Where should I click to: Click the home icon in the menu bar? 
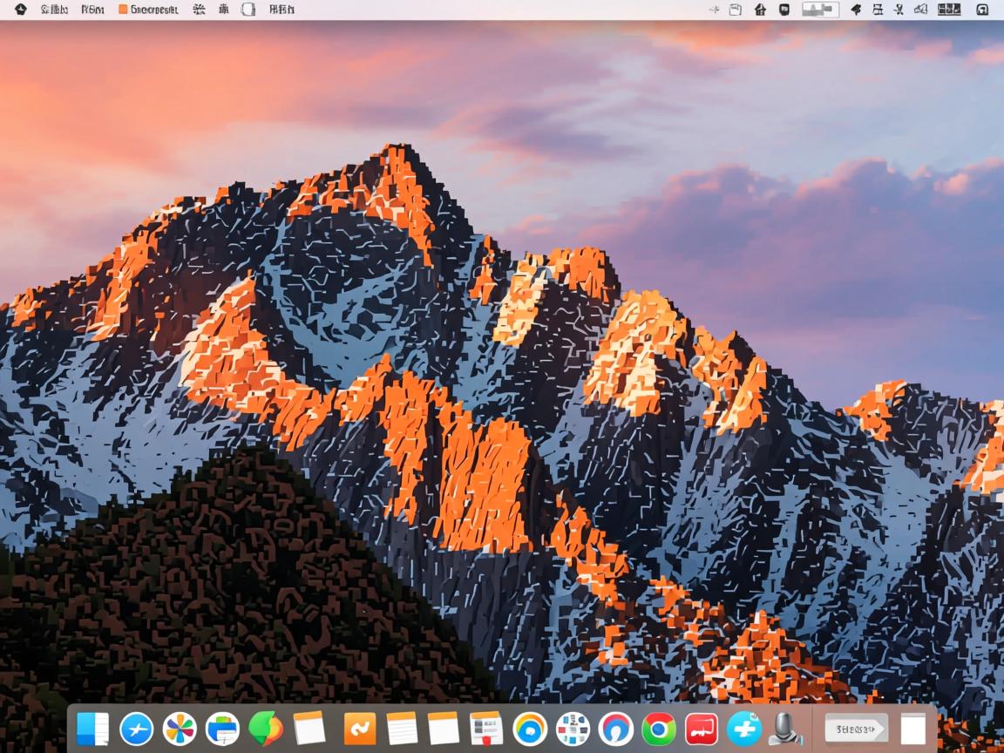(x=760, y=10)
